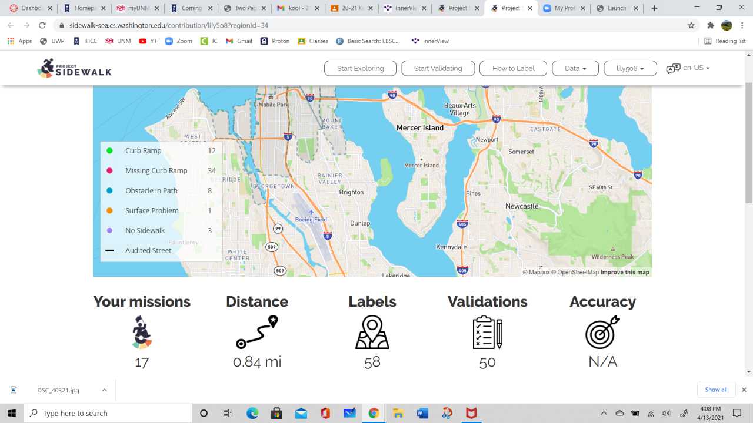Click the How to Label button
753x423 pixels.
coord(513,68)
